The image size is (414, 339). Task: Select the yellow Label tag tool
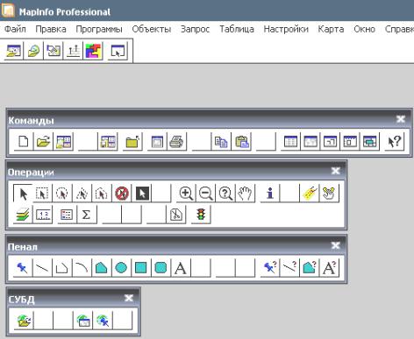tap(310, 194)
